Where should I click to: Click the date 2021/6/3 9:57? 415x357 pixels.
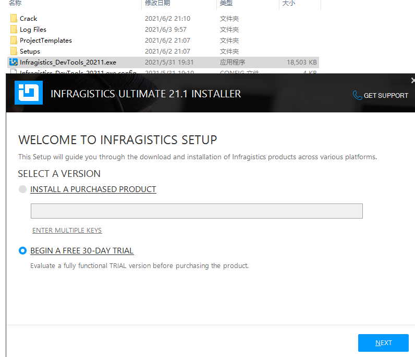[x=166, y=29]
